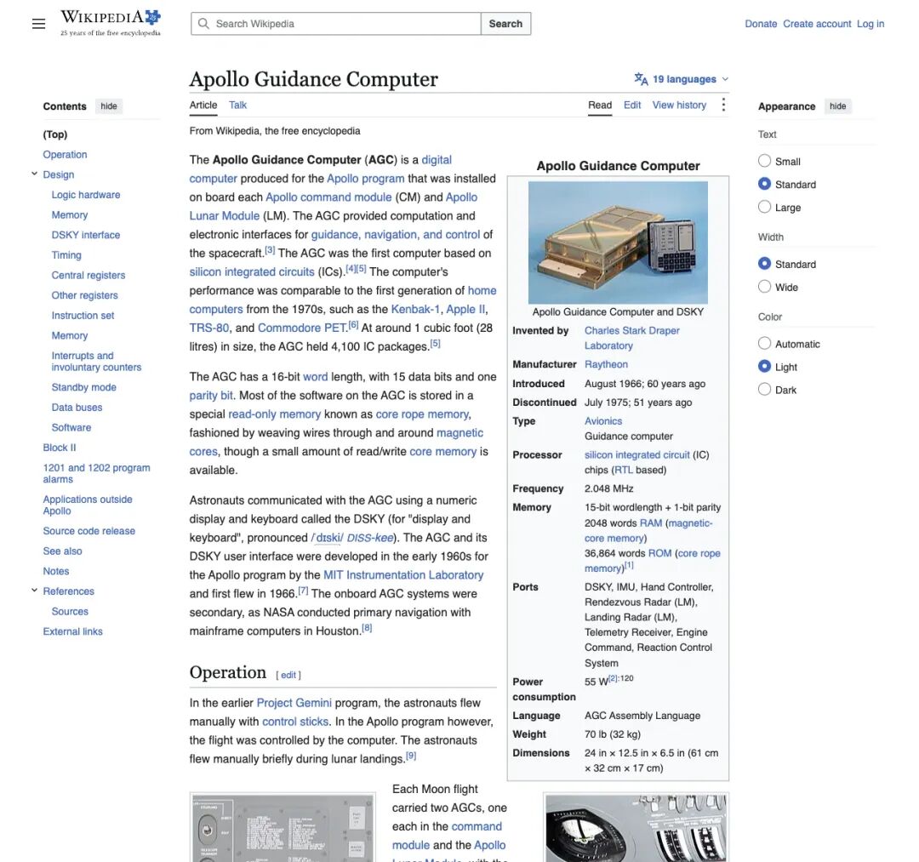The width and height of the screenshot is (919, 862).
Task: Go to Timing in contents
Action: pyautogui.click(x=66, y=255)
